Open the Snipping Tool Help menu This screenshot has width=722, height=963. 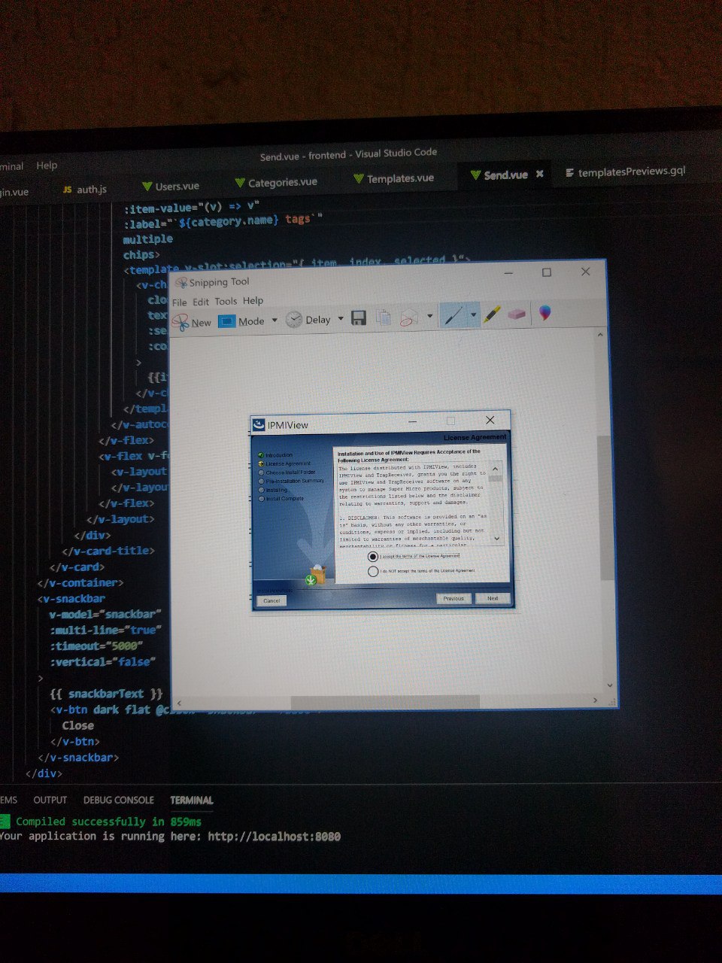click(253, 300)
